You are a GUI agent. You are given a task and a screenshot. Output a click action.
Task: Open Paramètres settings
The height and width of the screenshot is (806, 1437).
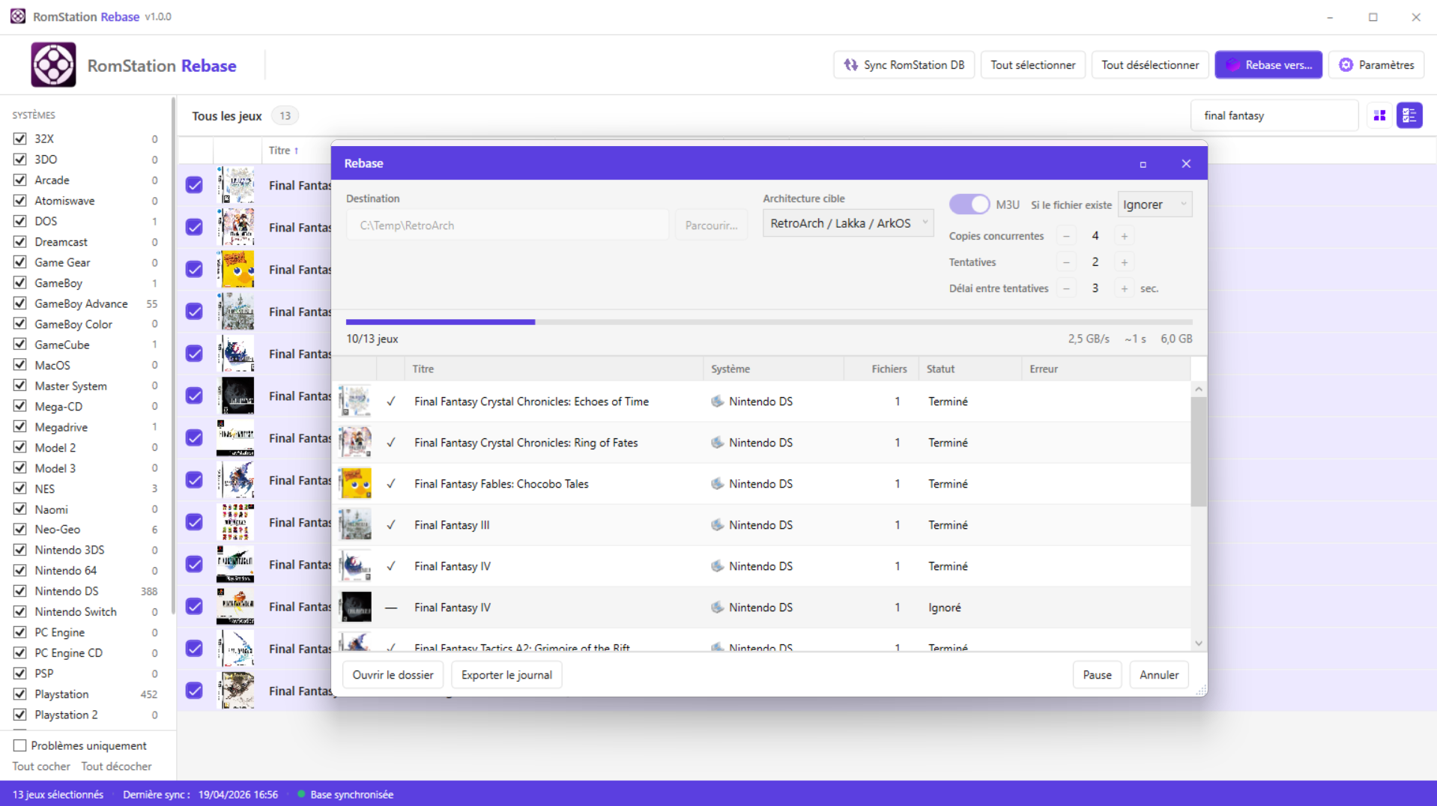click(x=1376, y=65)
